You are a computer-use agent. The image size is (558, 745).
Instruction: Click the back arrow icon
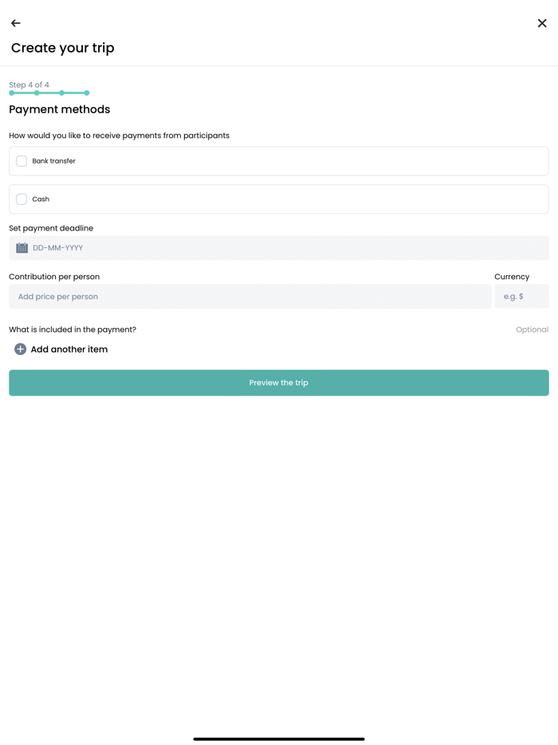pos(15,23)
